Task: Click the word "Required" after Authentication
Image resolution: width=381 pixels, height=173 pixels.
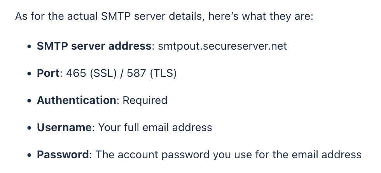Action: coord(145,100)
